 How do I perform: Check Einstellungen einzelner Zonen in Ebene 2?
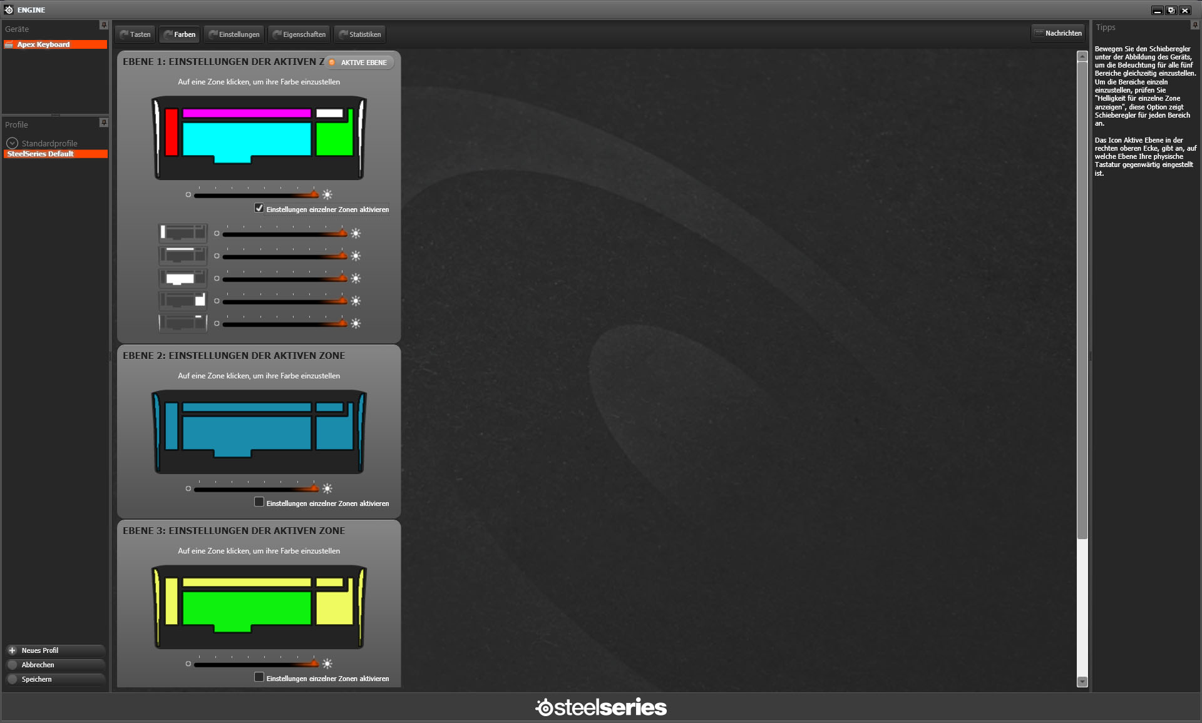[x=259, y=502]
